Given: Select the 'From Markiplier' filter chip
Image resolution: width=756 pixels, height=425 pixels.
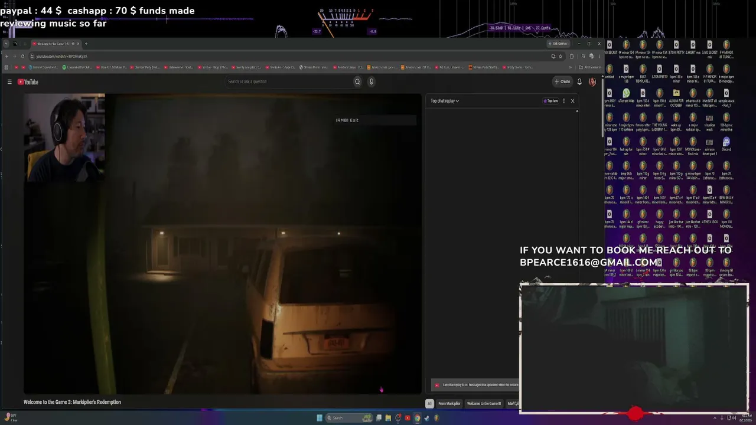Looking at the screenshot, I should point(449,404).
